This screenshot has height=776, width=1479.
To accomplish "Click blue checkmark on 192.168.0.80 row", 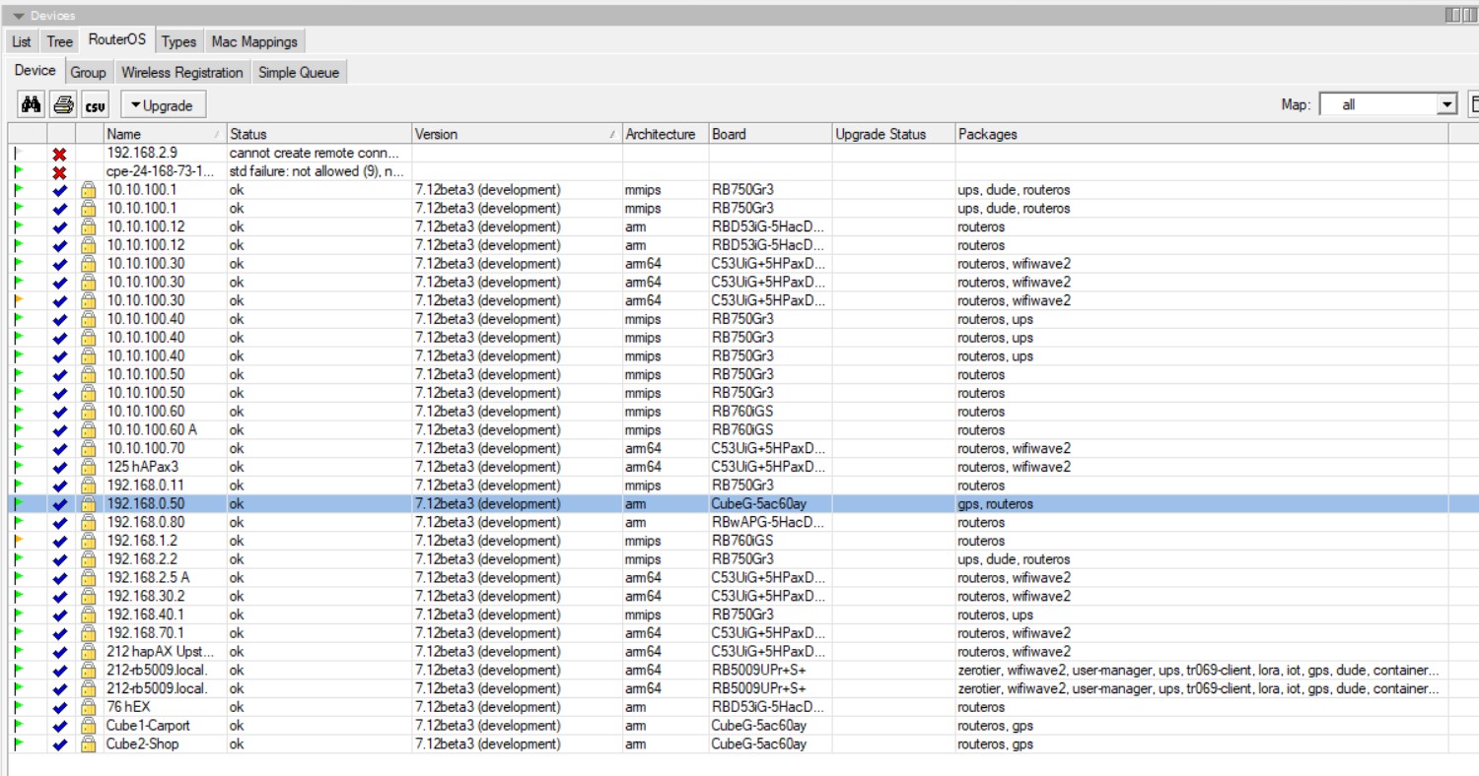I will point(59,523).
